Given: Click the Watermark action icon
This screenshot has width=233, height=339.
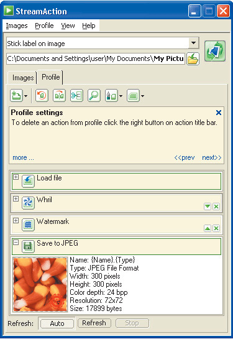Looking at the screenshot, I should click(29, 225).
